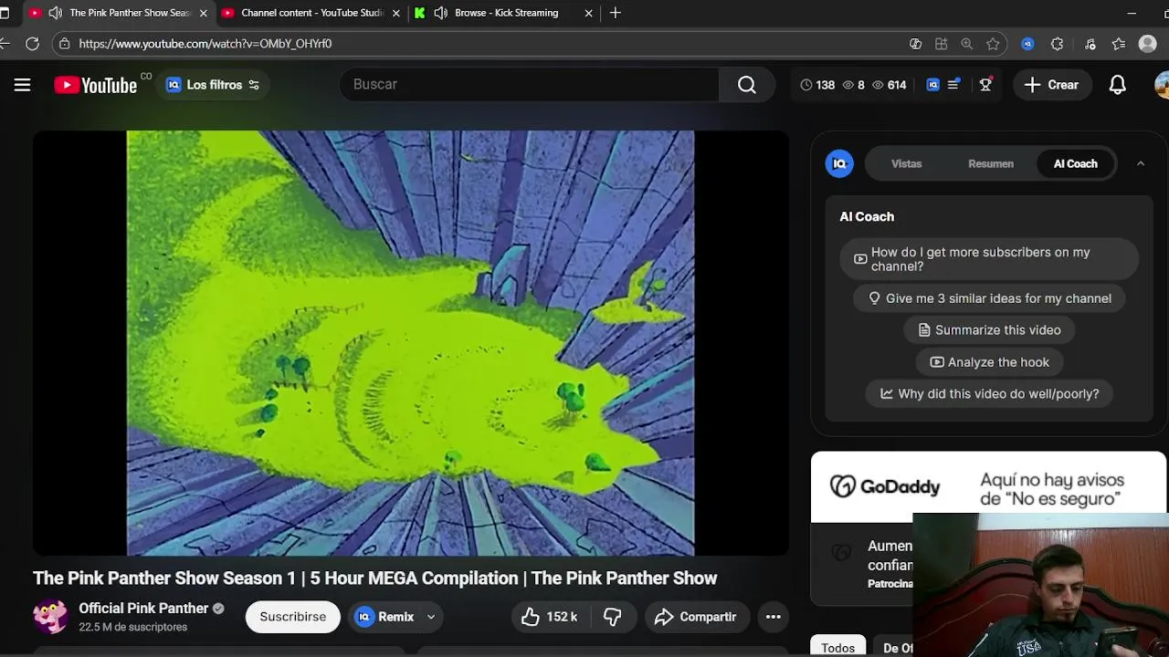1169x657 pixels.
Task: Click the Crear button
Action: [1051, 85]
